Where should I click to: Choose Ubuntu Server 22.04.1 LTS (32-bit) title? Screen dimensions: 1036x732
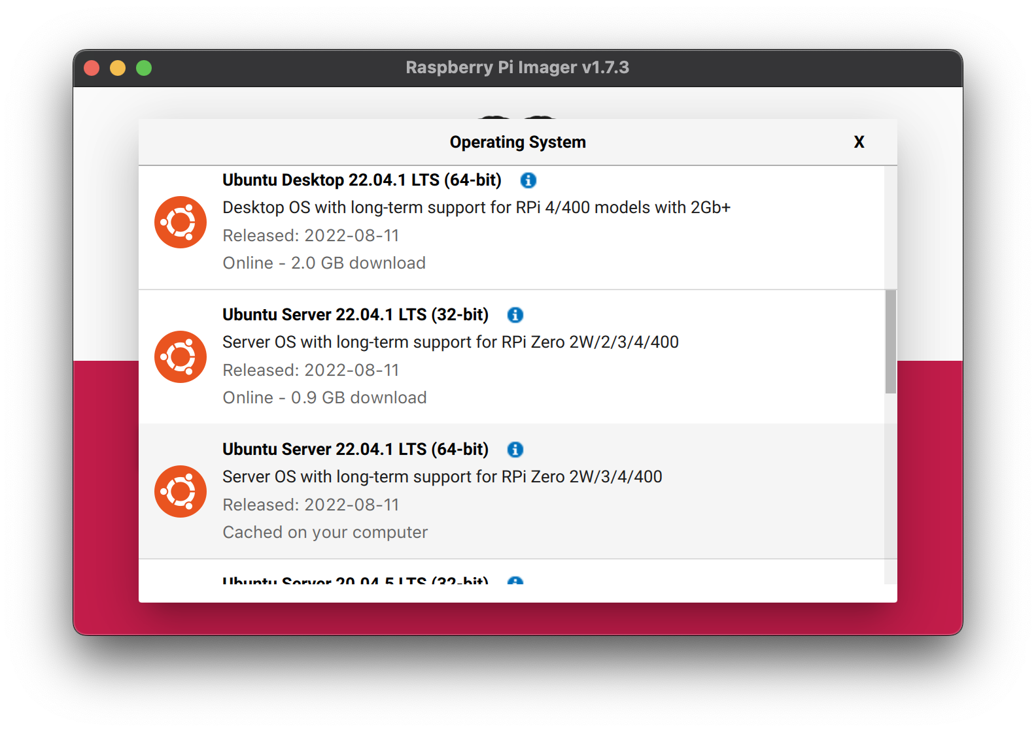tap(355, 315)
